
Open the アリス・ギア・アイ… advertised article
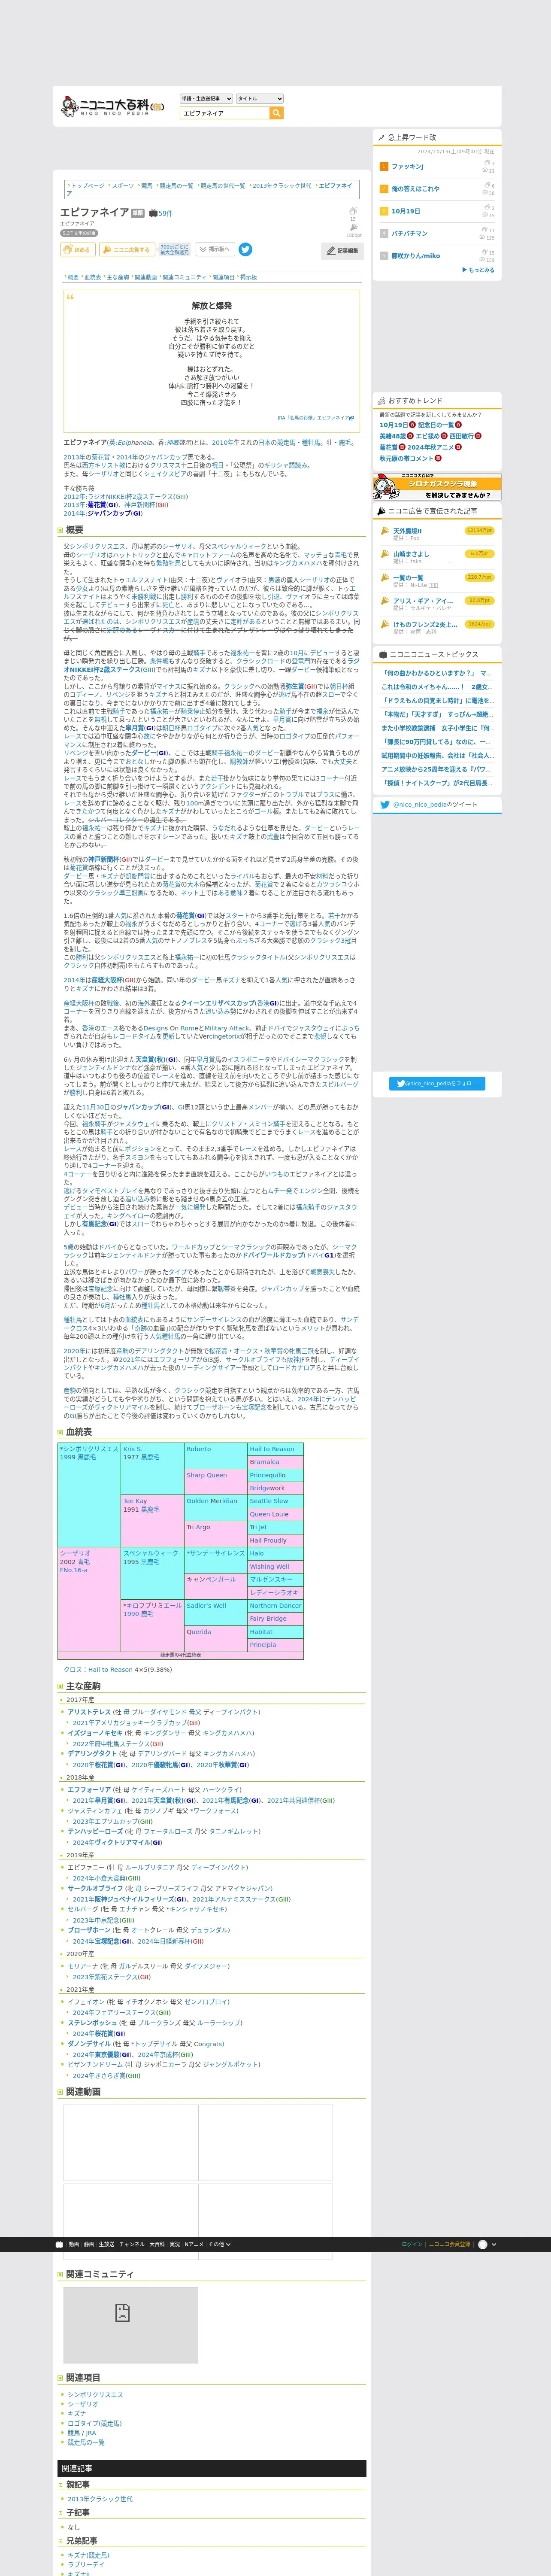423,601
